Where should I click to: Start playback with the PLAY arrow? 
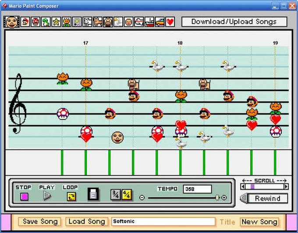pos(47,196)
